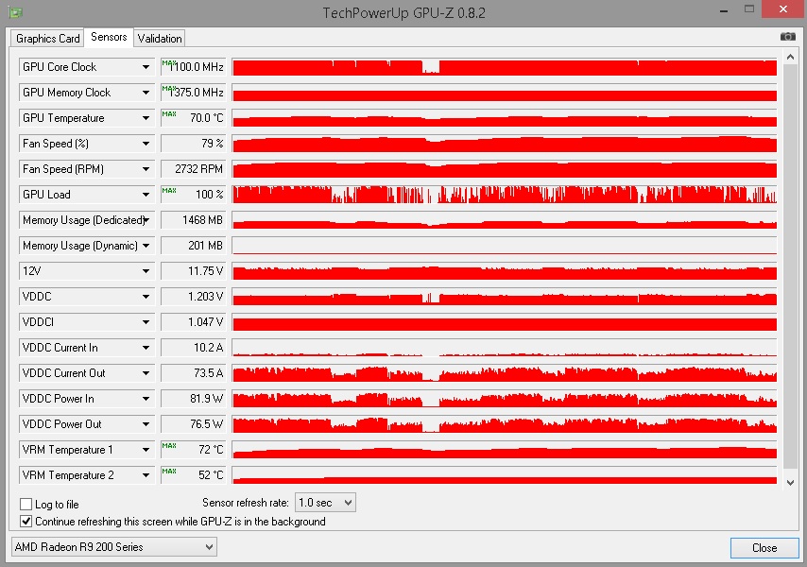Minimize the GPU-Z window
Screen dimensions: 807x567
pos(724,9)
